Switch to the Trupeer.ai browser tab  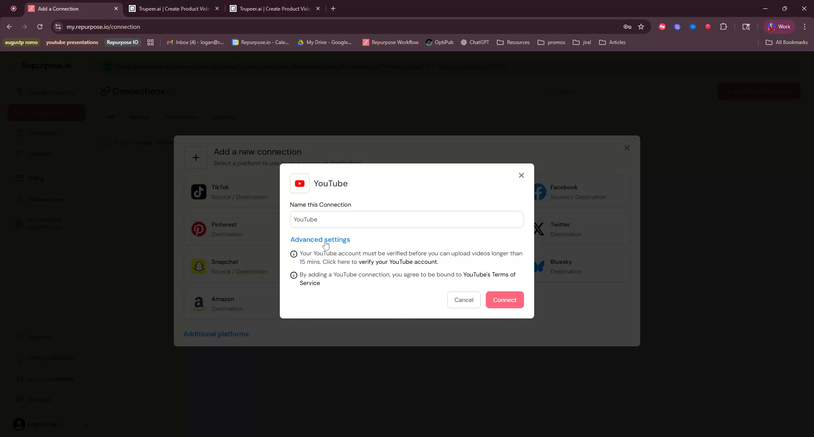(170, 8)
